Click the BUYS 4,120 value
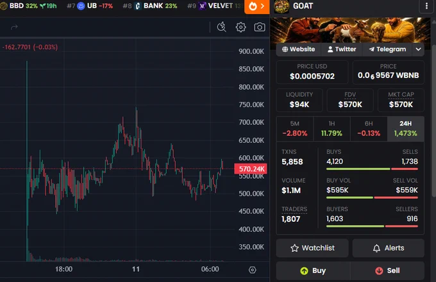Image resolution: width=436 pixels, height=282 pixels. click(335, 162)
